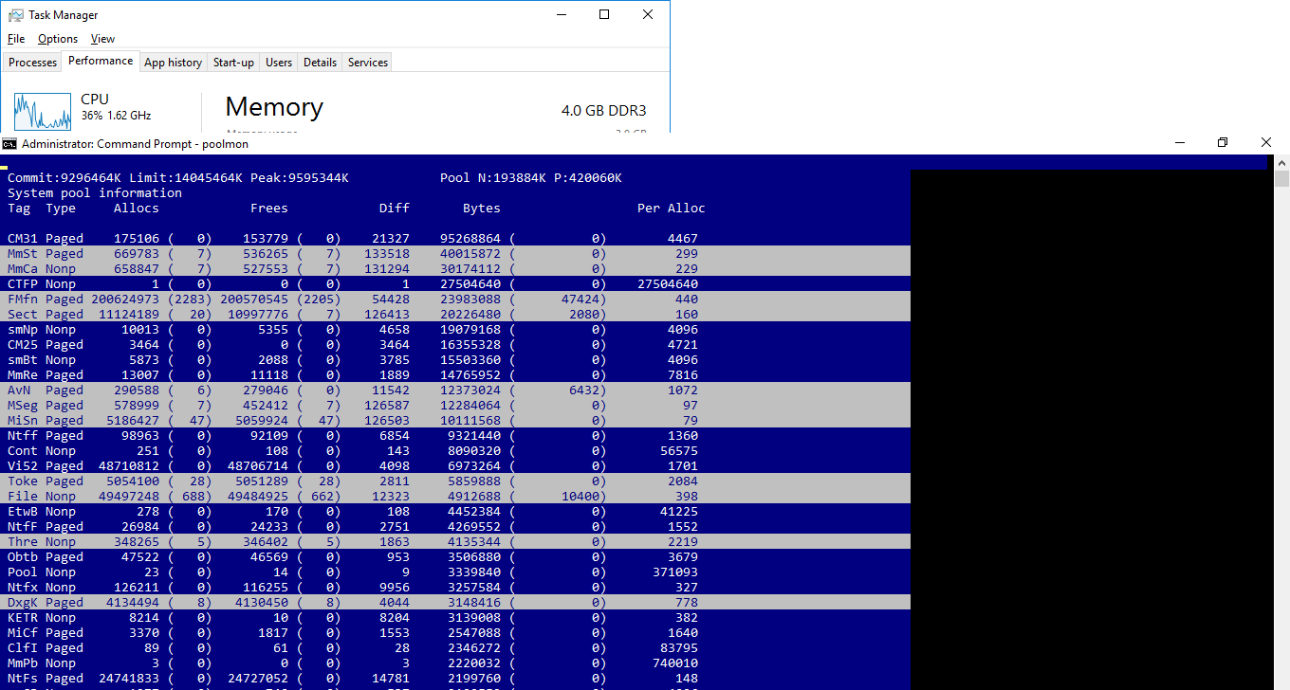Viewport: 1290px width, 690px height.
Task: Open the Services tab
Action: 368,63
